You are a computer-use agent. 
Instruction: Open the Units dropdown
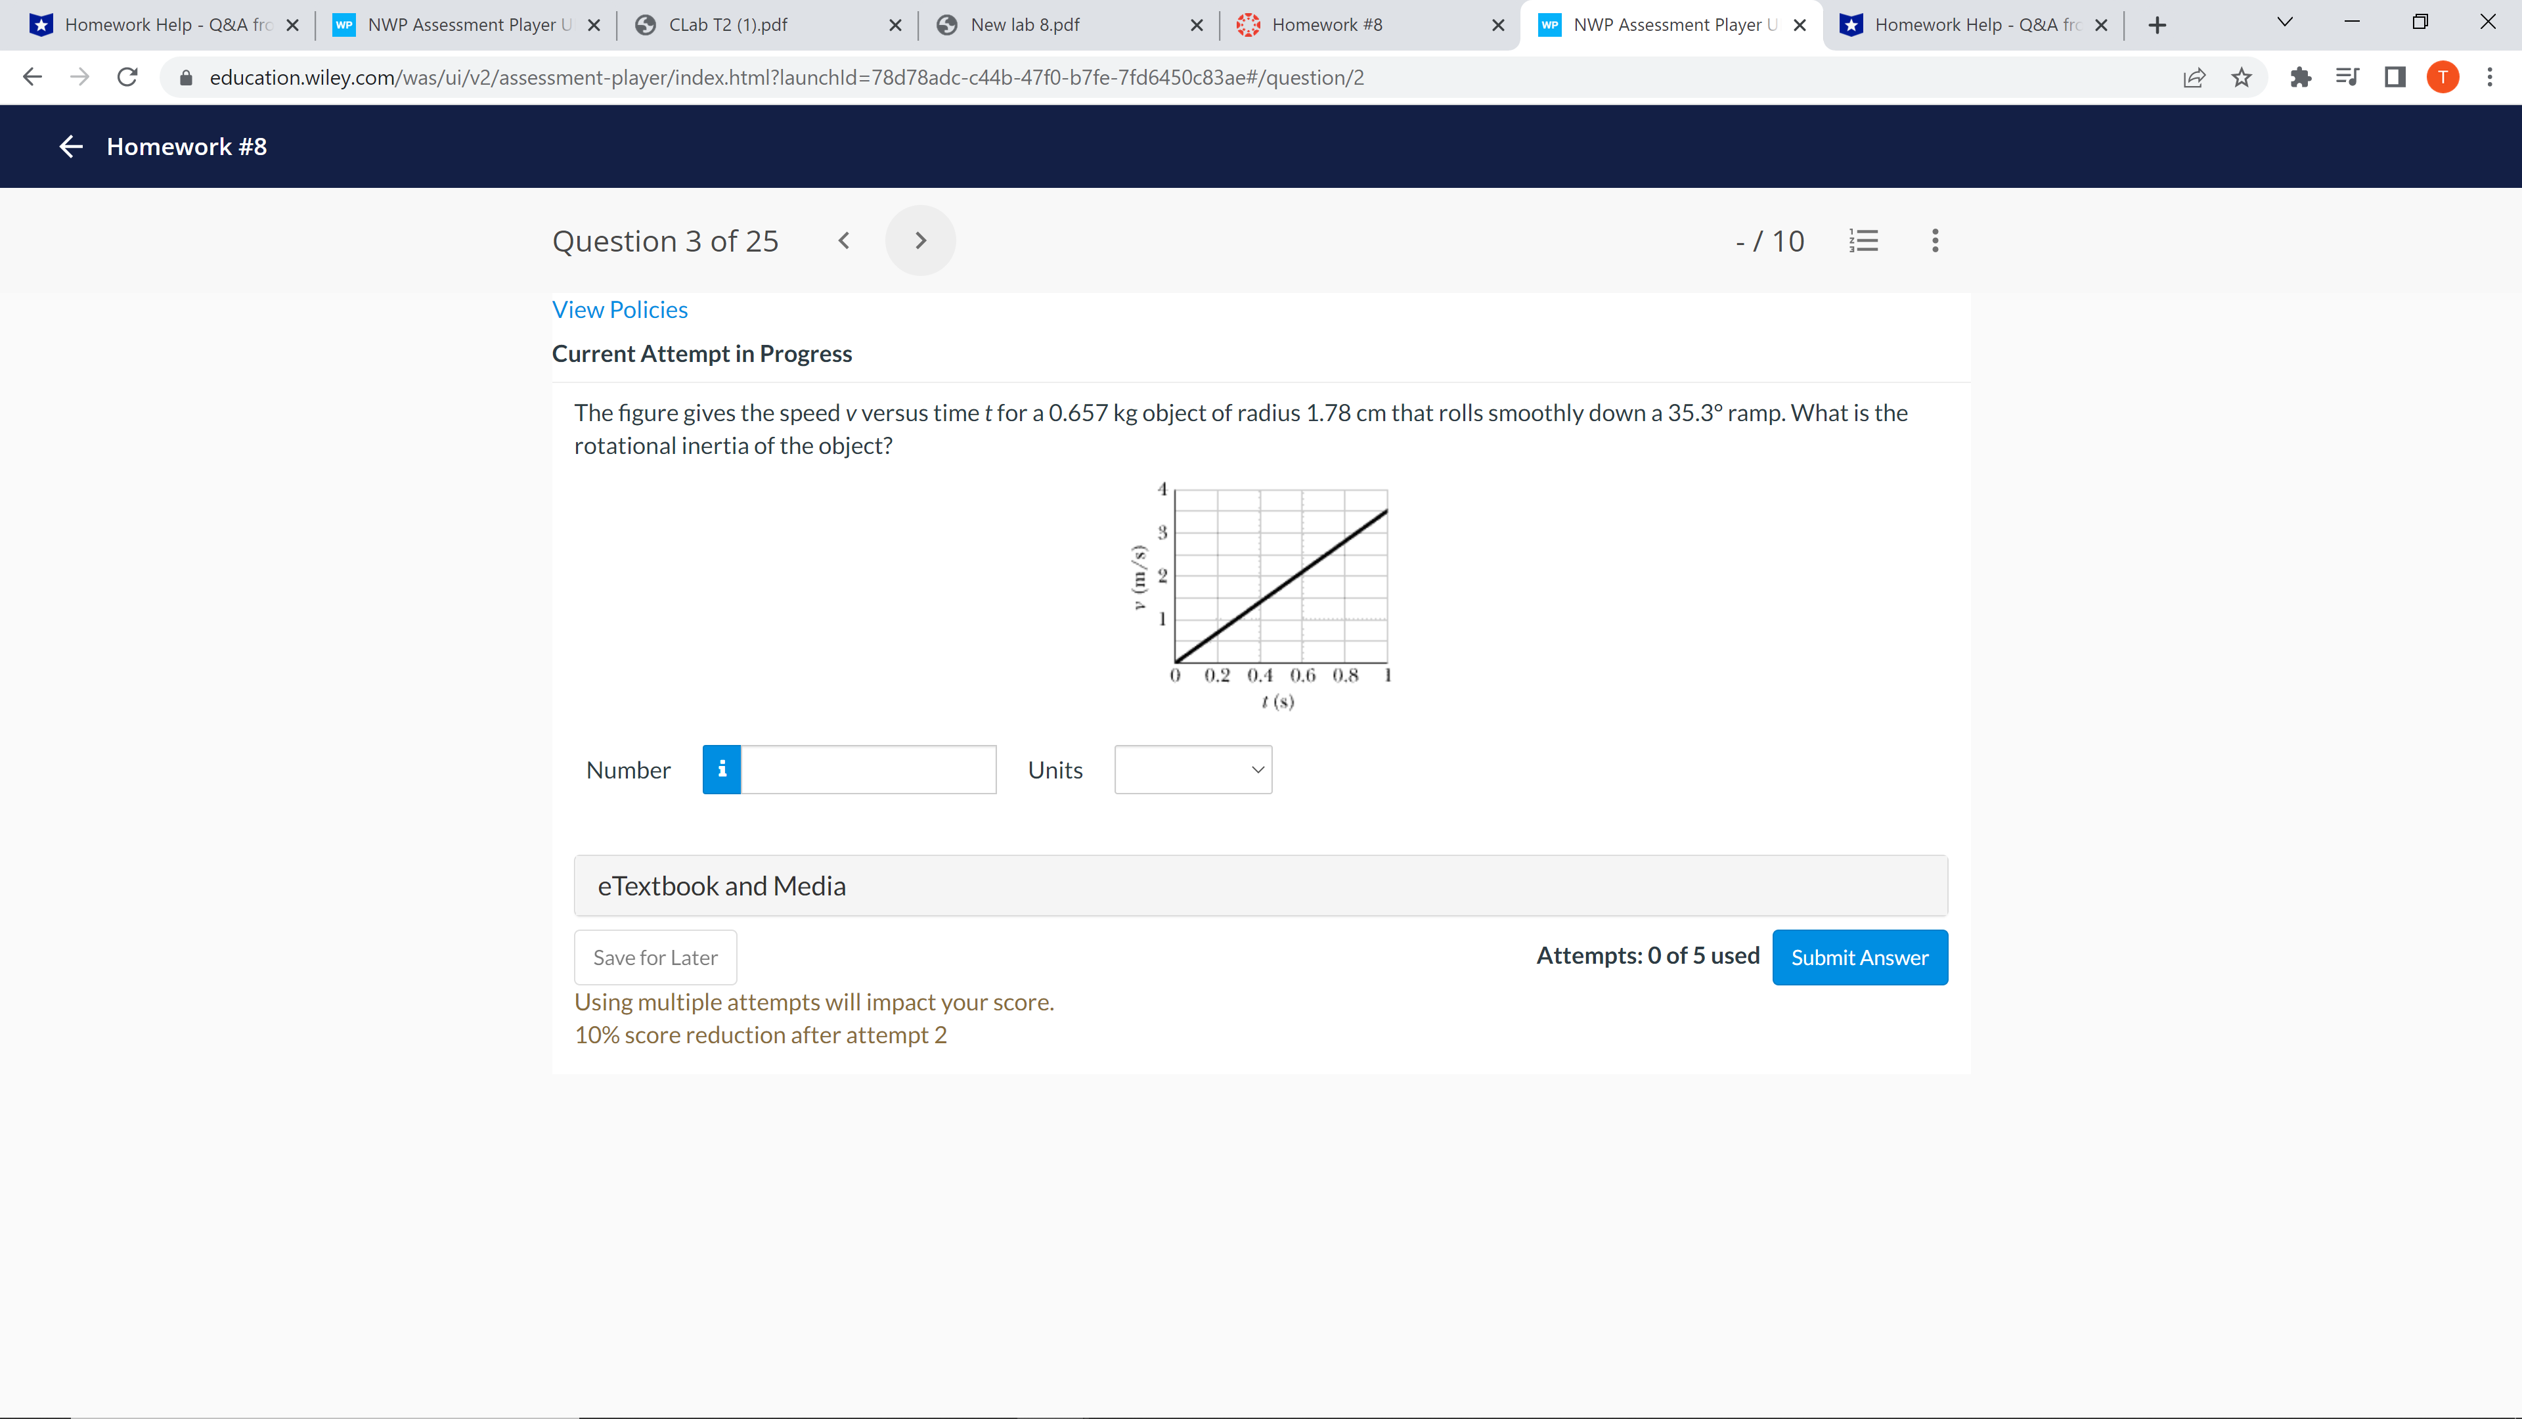(1193, 770)
